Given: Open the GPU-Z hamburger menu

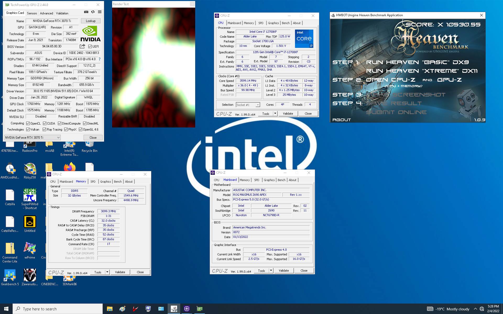Looking at the screenshot, I should [x=100, y=12].
